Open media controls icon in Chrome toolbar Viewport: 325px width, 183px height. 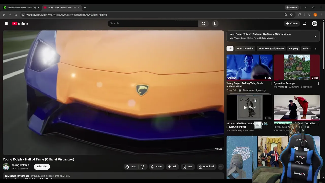[x=309, y=15]
